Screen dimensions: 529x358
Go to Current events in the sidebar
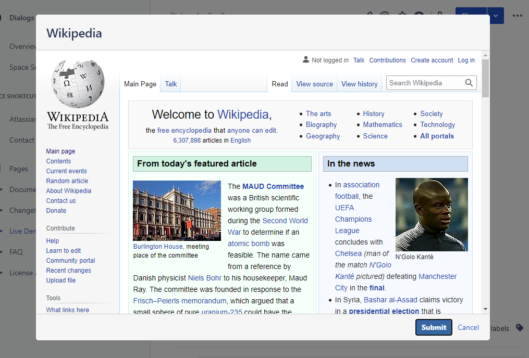[x=67, y=171]
